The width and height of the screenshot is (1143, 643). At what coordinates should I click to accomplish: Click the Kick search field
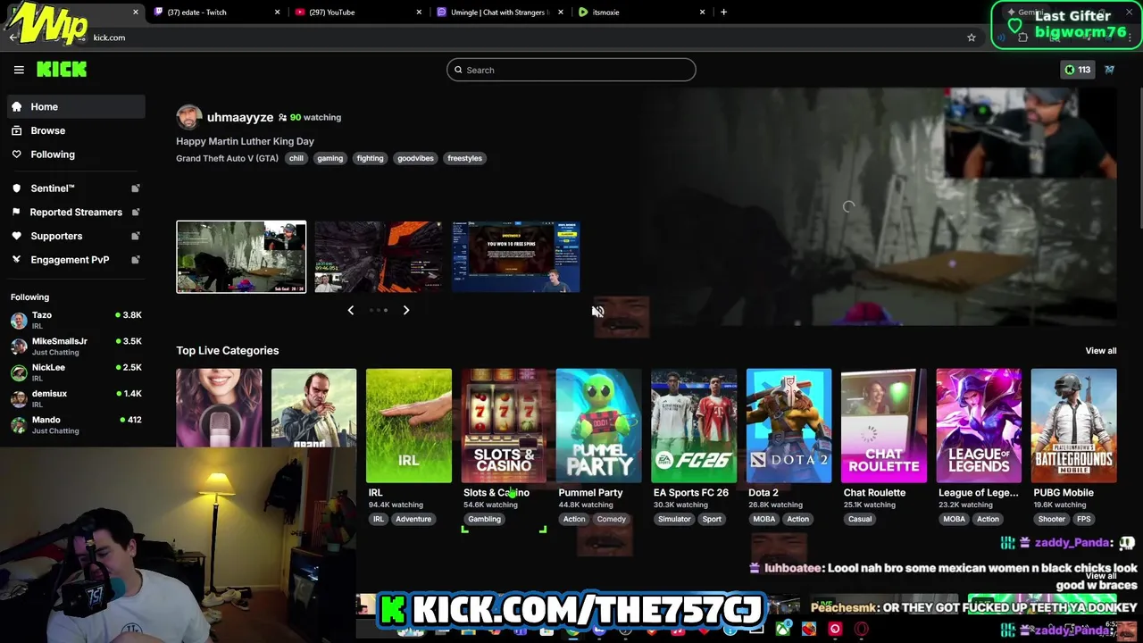pos(571,70)
